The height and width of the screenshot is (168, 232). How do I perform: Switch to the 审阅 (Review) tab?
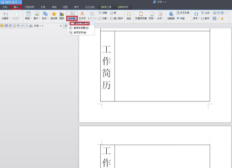click(54, 7)
